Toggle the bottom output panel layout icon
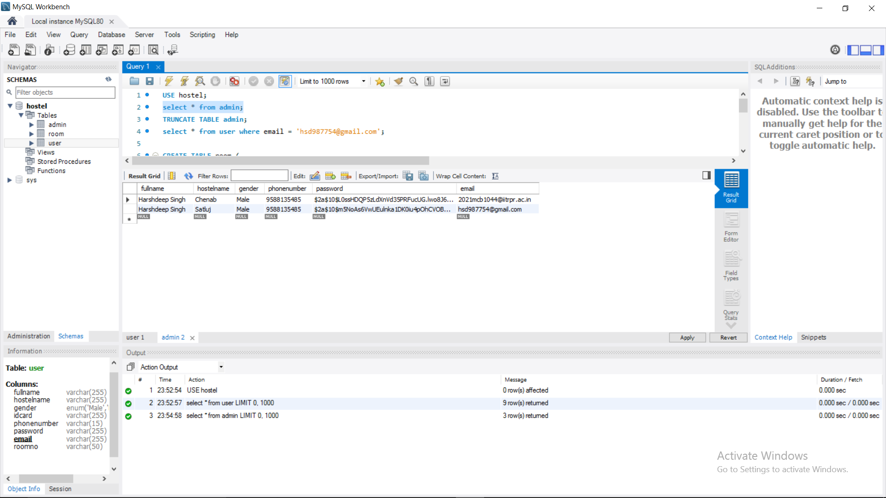 click(x=866, y=50)
